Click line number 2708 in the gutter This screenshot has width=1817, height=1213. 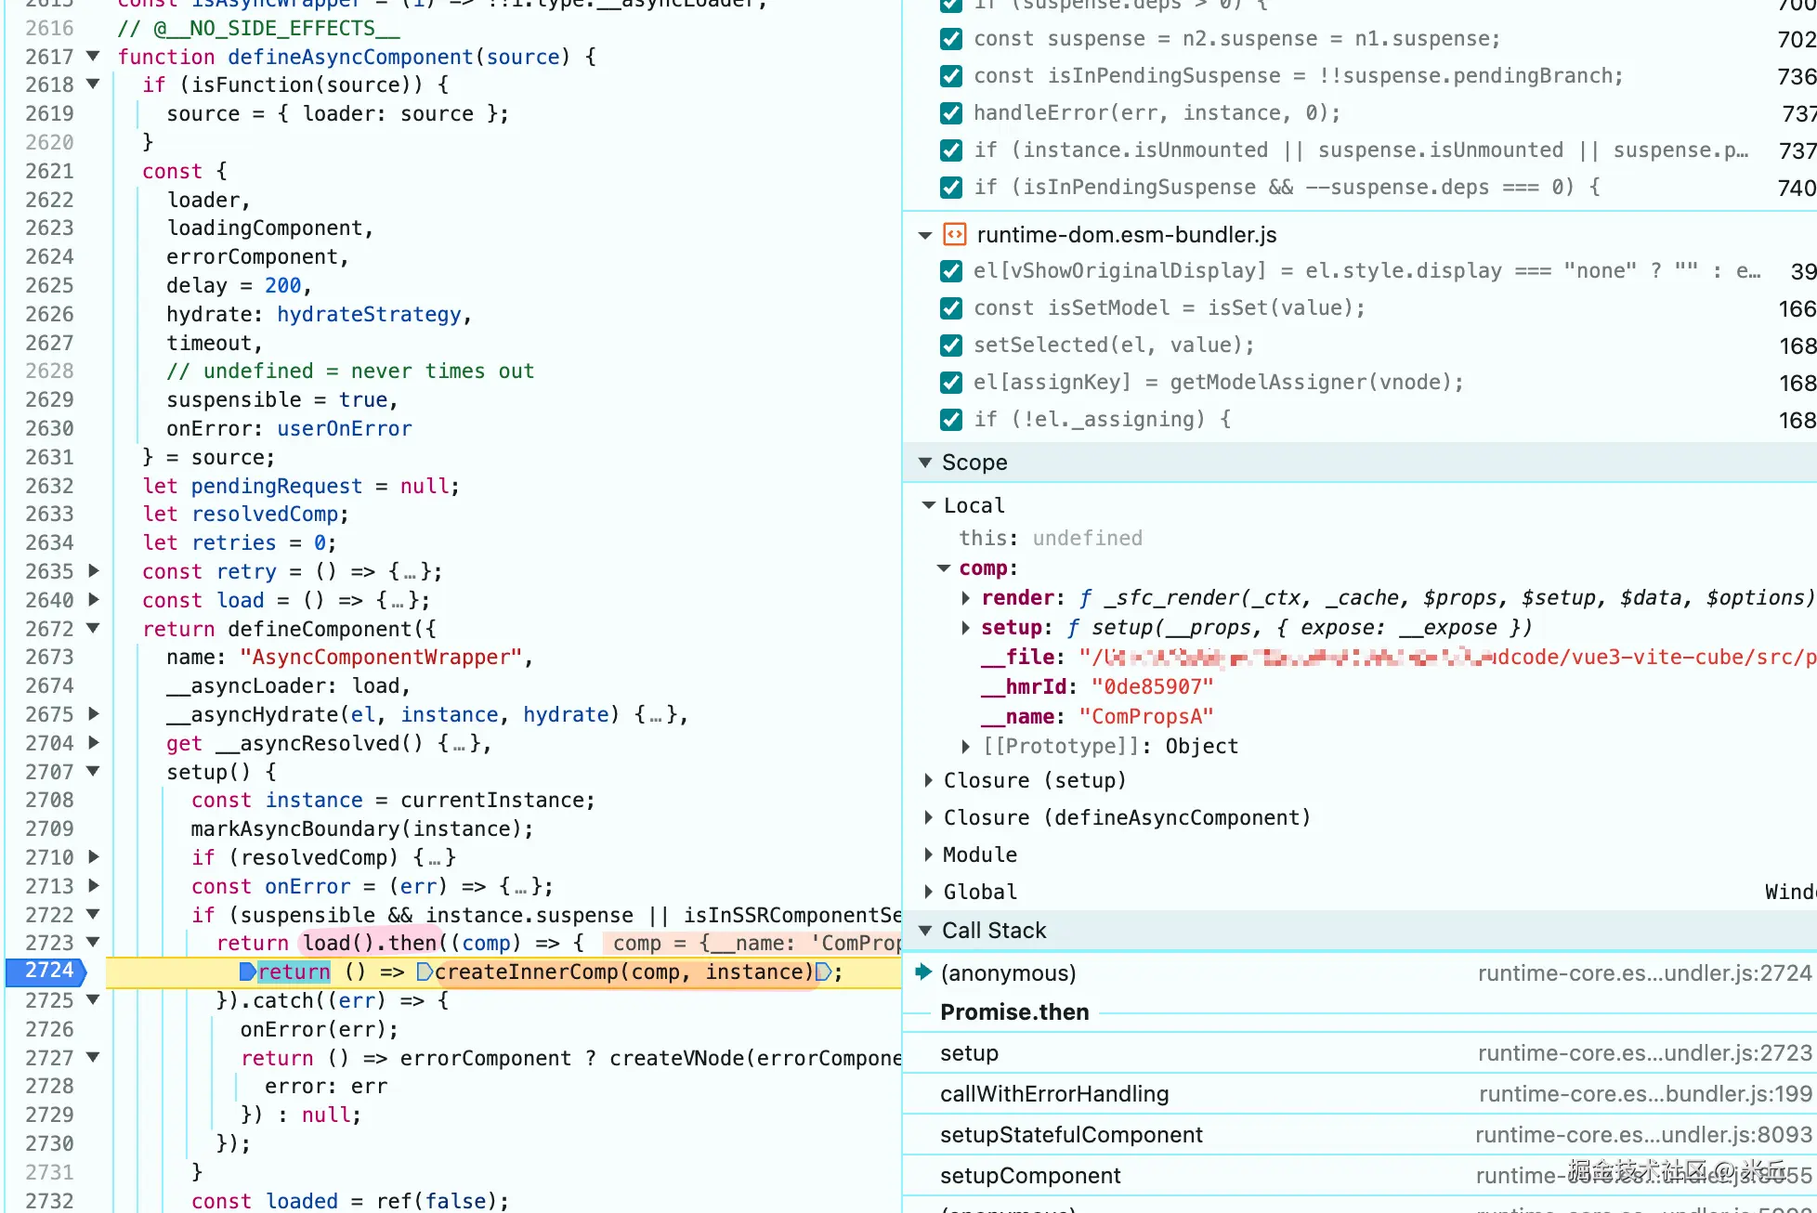pyautogui.click(x=49, y=800)
